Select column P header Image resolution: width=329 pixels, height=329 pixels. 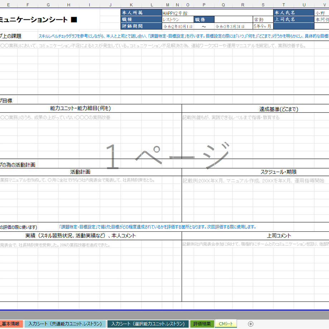(x=204, y=5)
